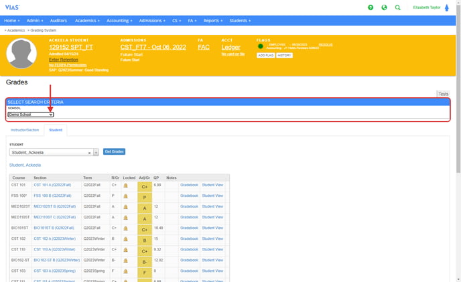
Task: Open the Admissions navigation menu
Action: pos(152,21)
